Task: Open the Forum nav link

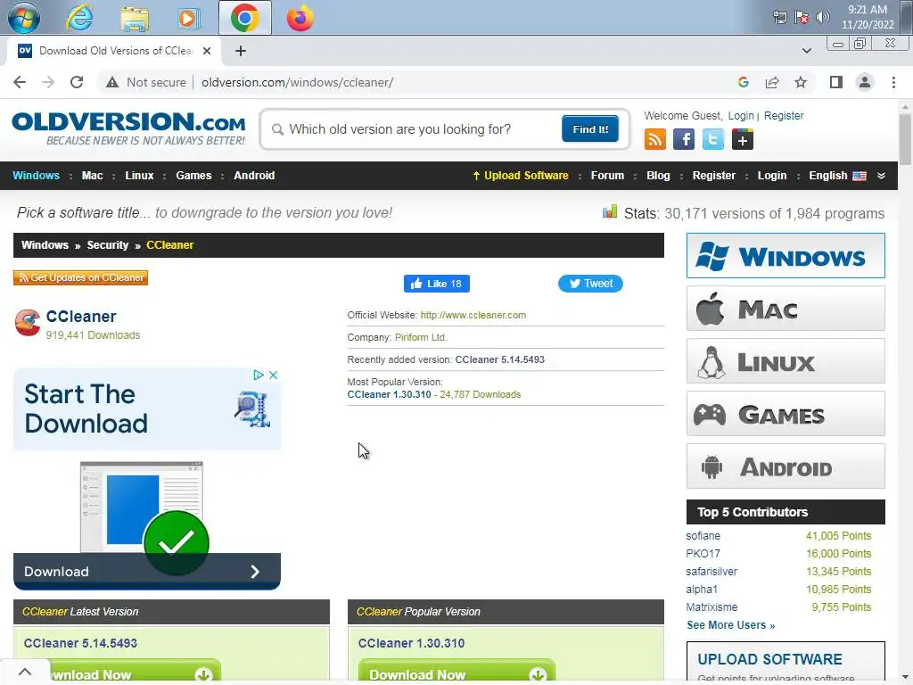Action: tap(607, 176)
